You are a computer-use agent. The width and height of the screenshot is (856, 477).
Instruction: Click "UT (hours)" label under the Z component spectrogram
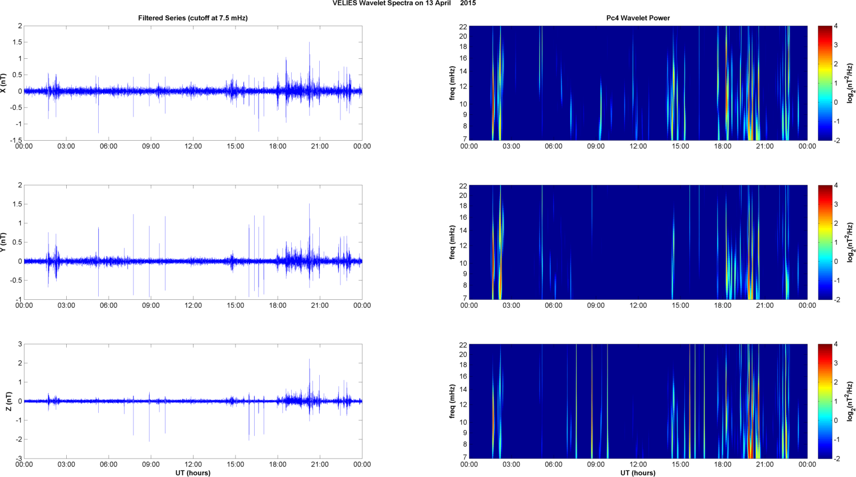click(638, 473)
